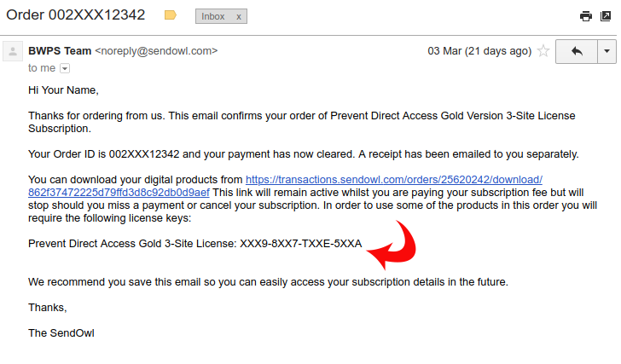Click 'The SendOwl' signature text
The width and height of the screenshot is (621, 364).
point(61,333)
